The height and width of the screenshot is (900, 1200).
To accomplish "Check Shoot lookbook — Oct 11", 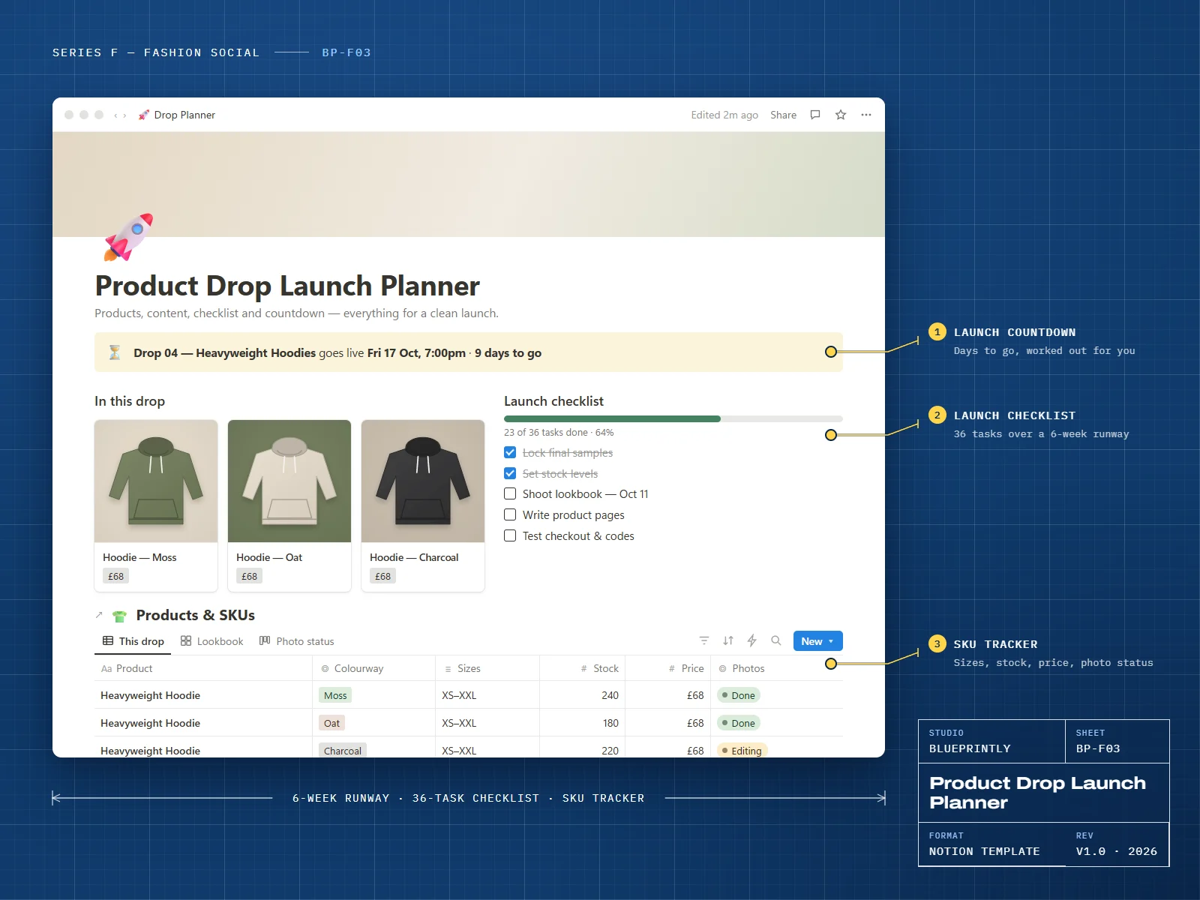I will [510, 493].
